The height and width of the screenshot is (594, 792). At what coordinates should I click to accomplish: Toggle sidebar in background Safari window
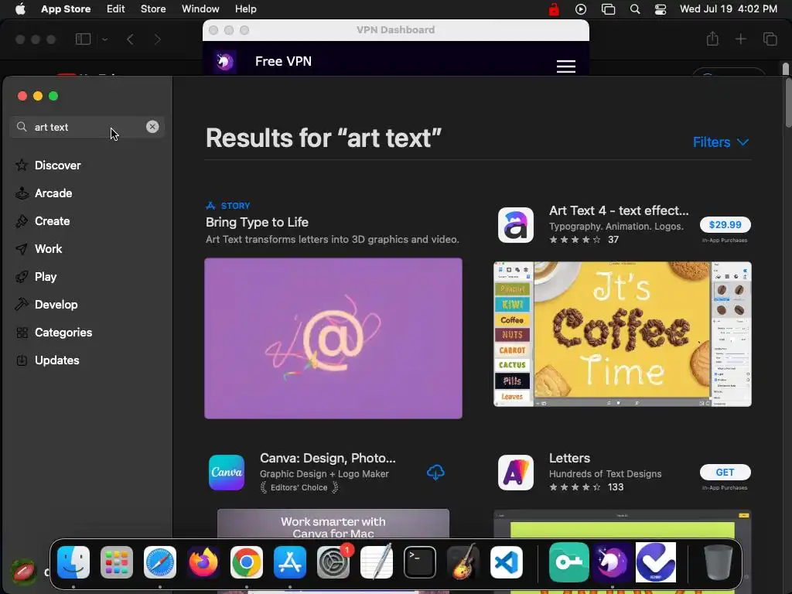pos(83,39)
